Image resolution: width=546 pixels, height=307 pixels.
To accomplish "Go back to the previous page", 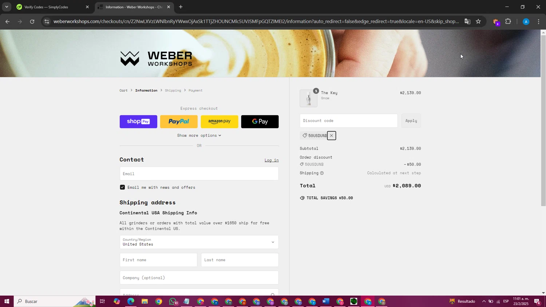I will point(7,21).
